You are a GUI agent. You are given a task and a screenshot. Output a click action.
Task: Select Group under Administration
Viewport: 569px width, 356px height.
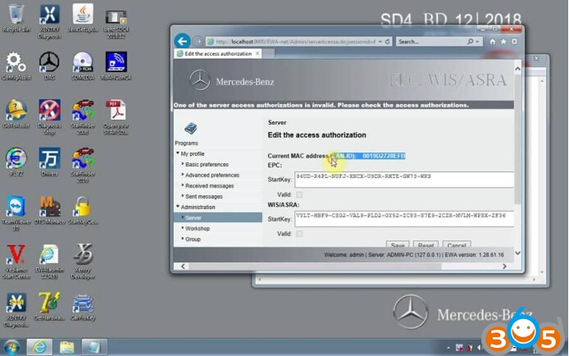[x=193, y=240]
